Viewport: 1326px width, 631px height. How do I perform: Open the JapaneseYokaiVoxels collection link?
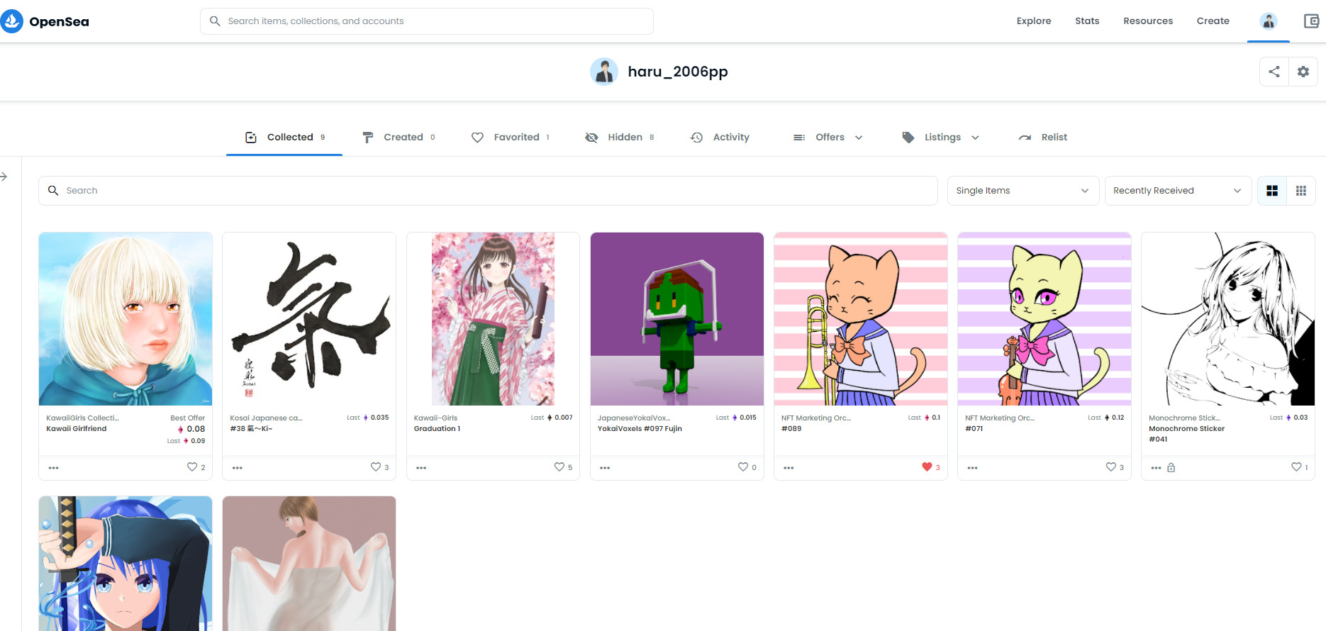633,418
